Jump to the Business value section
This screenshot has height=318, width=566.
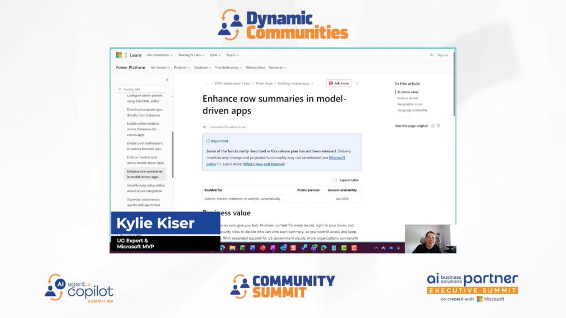(x=408, y=92)
